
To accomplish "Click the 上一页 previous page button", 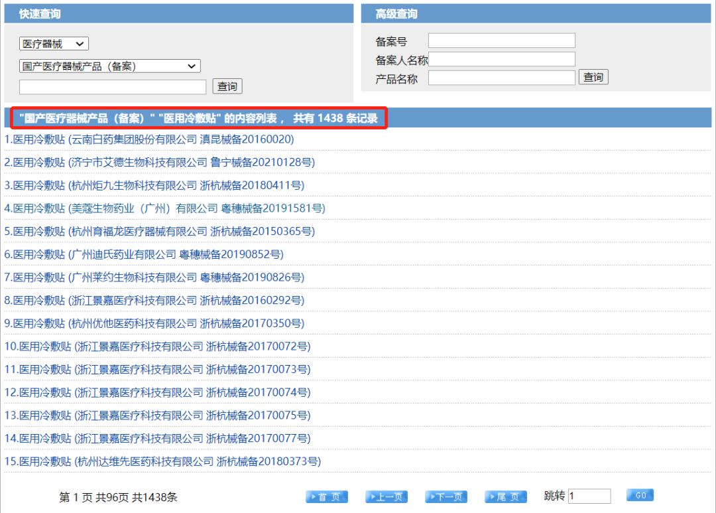I will pyautogui.click(x=387, y=497).
